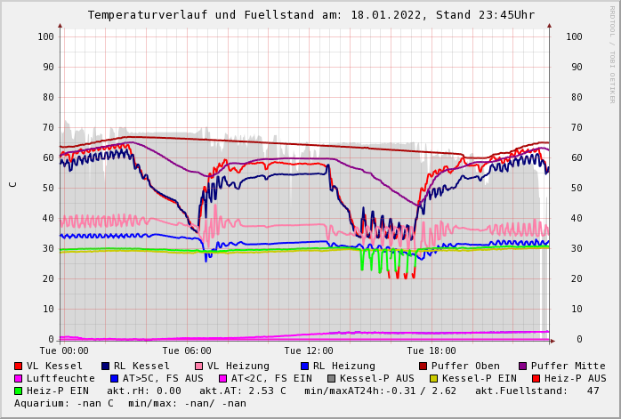The height and width of the screenshot is (419, 621).
Task: Select the pink VL Heizung legend swatch
Action: 198,366
